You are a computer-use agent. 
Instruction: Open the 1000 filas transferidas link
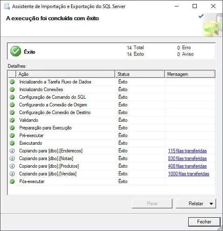click(189, 174)
